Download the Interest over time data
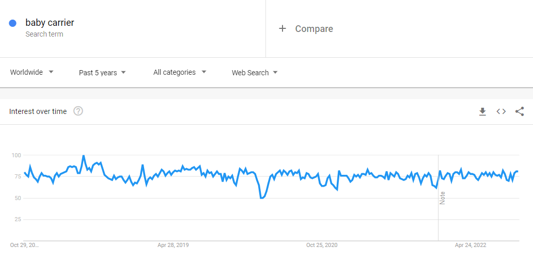This screenshot has width=533, height=280. pyautogui.click(x=482, y=111)
